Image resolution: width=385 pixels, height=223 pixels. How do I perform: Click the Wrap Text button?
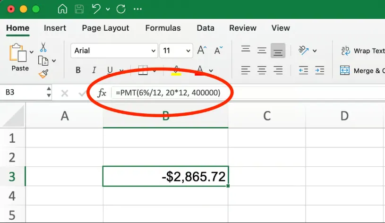click(x=362, y=51)
